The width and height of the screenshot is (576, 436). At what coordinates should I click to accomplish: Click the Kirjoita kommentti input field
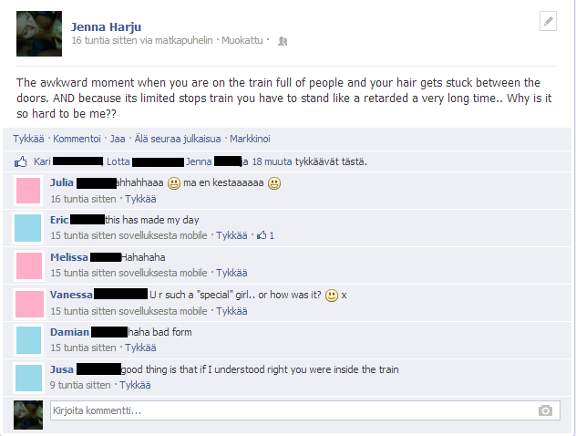pos(305,410)
